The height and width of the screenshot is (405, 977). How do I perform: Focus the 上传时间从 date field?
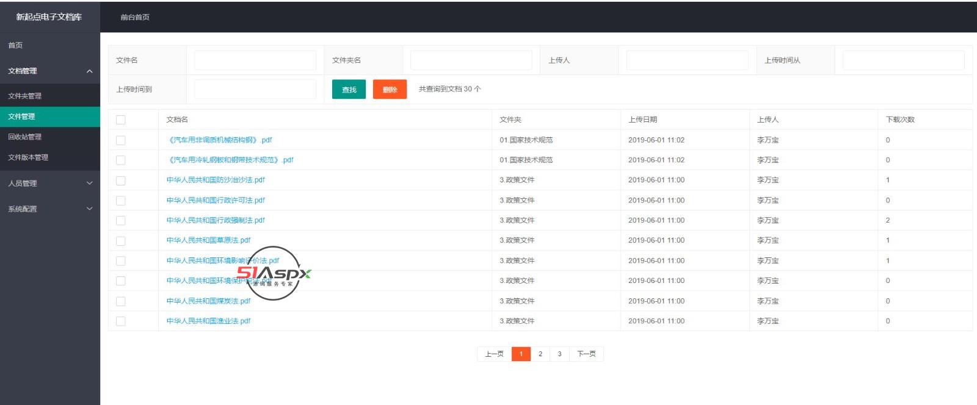904,60
